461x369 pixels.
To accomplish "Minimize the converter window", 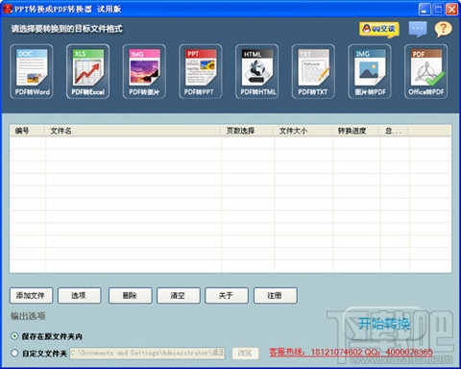I will [x=425, y=10].
